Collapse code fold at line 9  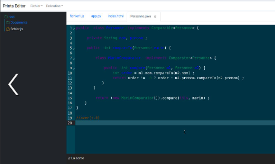[74, 69]
